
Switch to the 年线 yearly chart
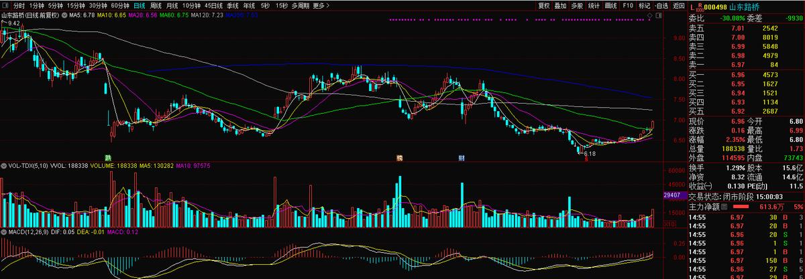pyautogui.click(x=250, y=5)
